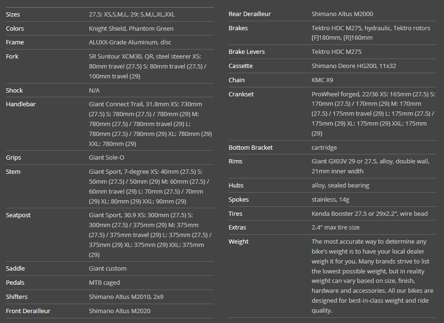
Task: Click the Knight Shield, Phantom Green colors value
Action: click(131, 29)
